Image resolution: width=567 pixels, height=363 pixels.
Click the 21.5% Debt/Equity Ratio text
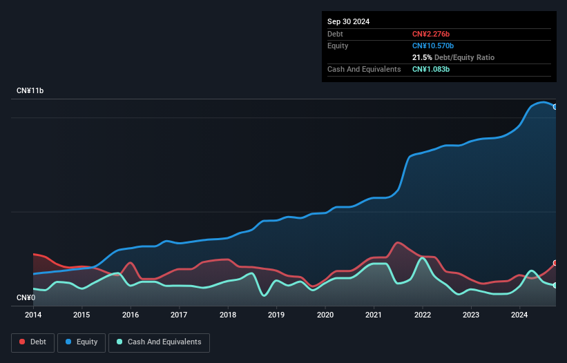click(x=453, y=57)
